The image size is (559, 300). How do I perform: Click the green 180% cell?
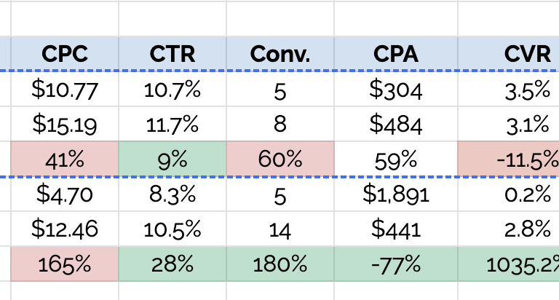(x=280, y=264)
